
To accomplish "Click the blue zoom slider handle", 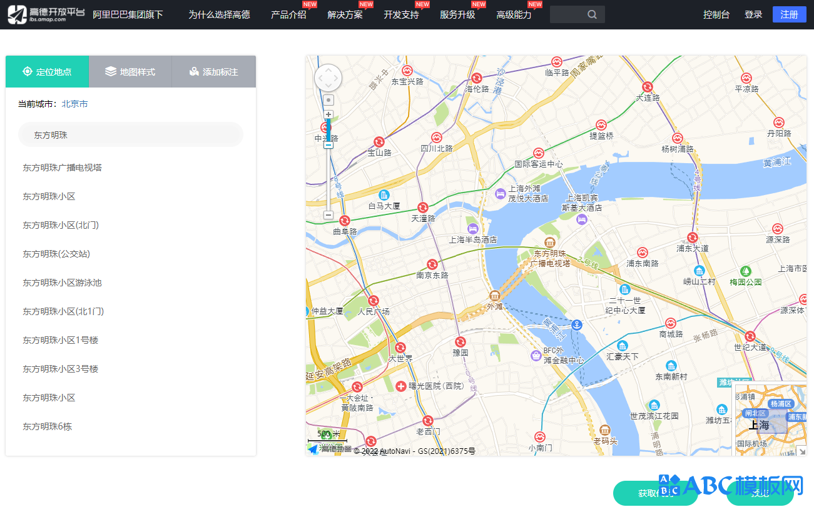I will tap(328, 144).
